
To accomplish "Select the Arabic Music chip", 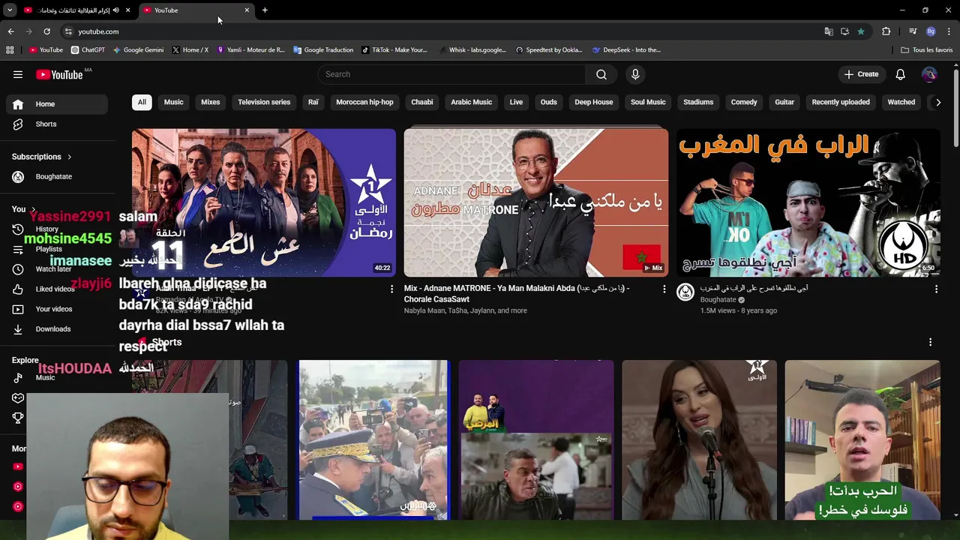I will point(472,102).
